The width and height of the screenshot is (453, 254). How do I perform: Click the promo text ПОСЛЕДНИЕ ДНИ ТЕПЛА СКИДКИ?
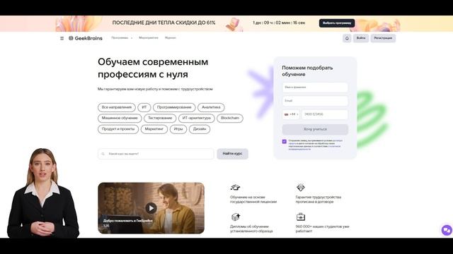pos(164,23)
